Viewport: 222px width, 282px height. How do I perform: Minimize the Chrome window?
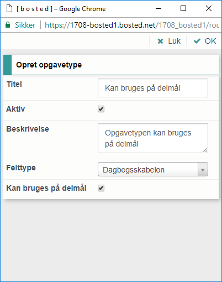click(x=158, y=8)
